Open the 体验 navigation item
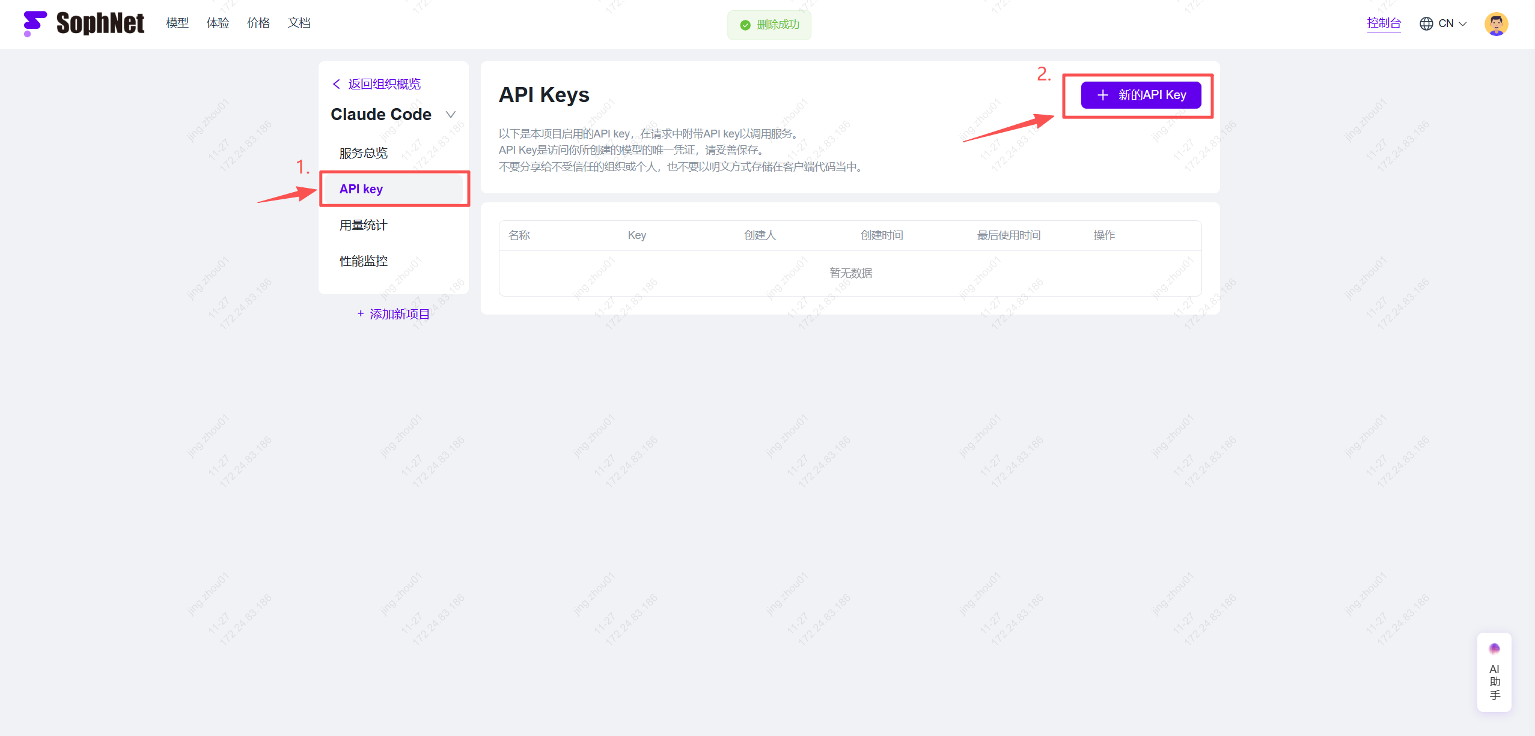Screen dimensions: 1535x736 click(x=218, y=23)
